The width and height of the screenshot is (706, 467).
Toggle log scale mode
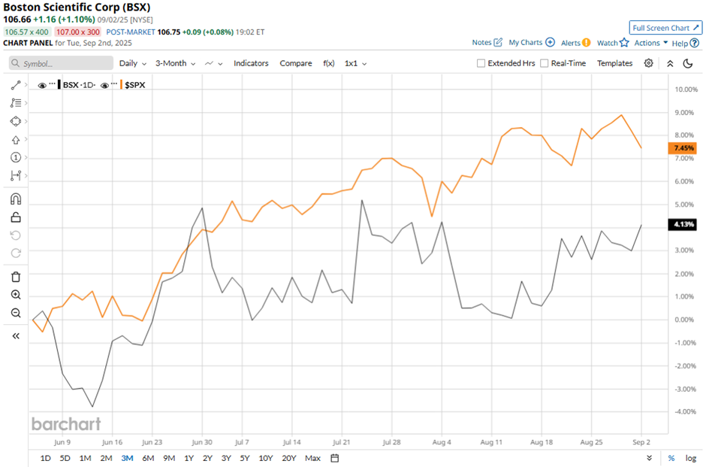tap(691, 458)
